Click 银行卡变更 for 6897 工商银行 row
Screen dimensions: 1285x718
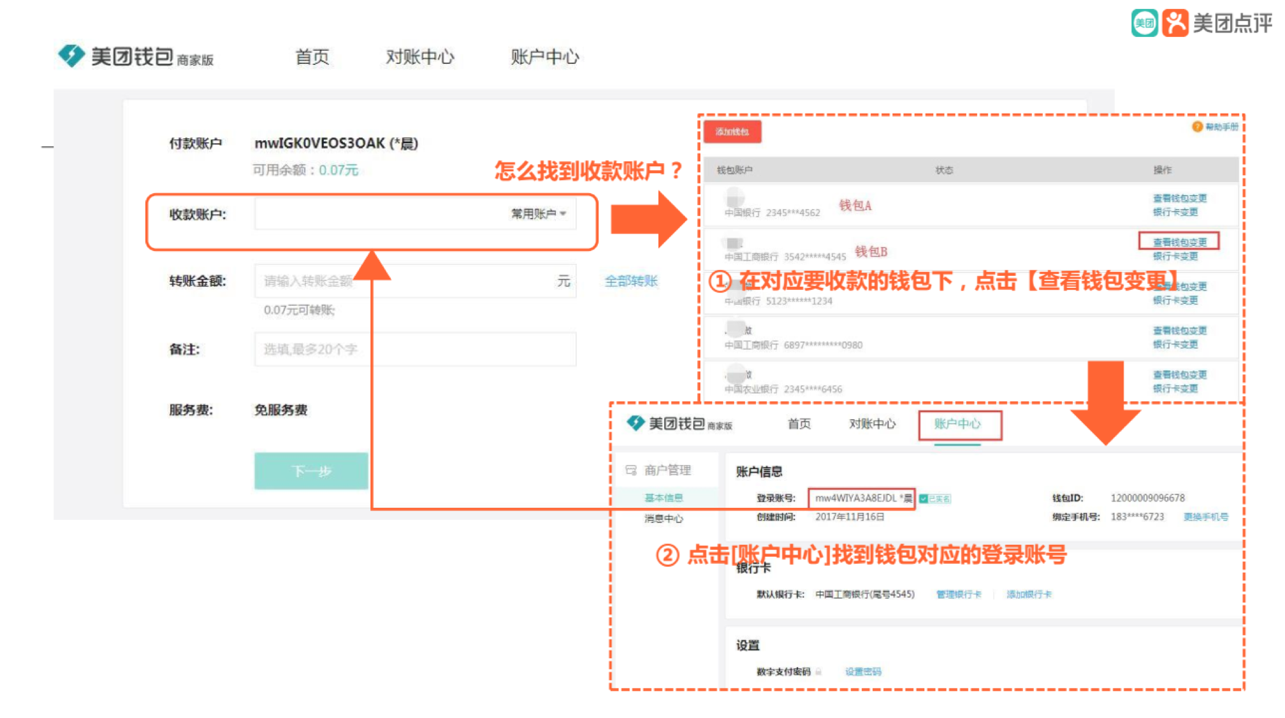coord(1175,344)
